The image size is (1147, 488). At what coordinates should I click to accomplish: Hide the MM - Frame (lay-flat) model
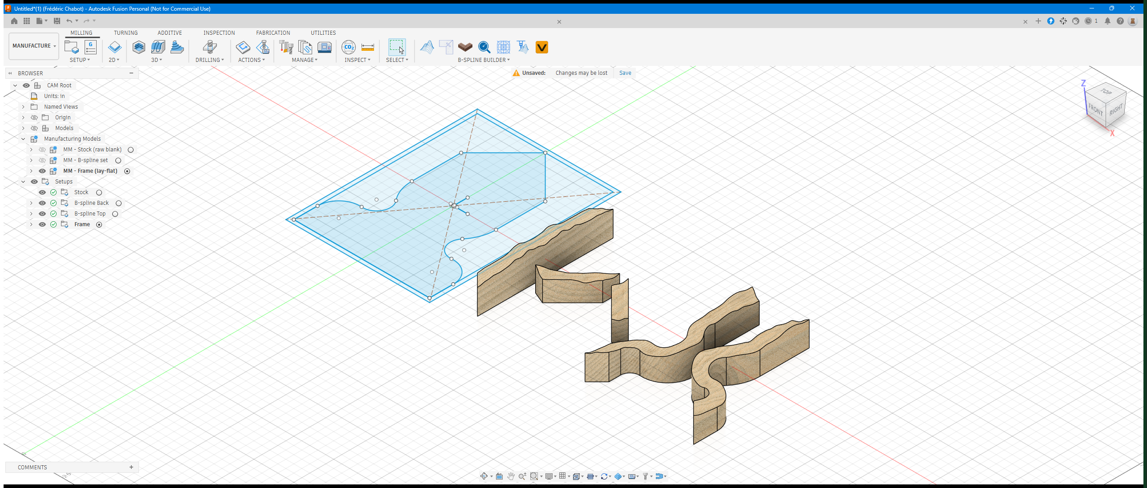[42, 171]
